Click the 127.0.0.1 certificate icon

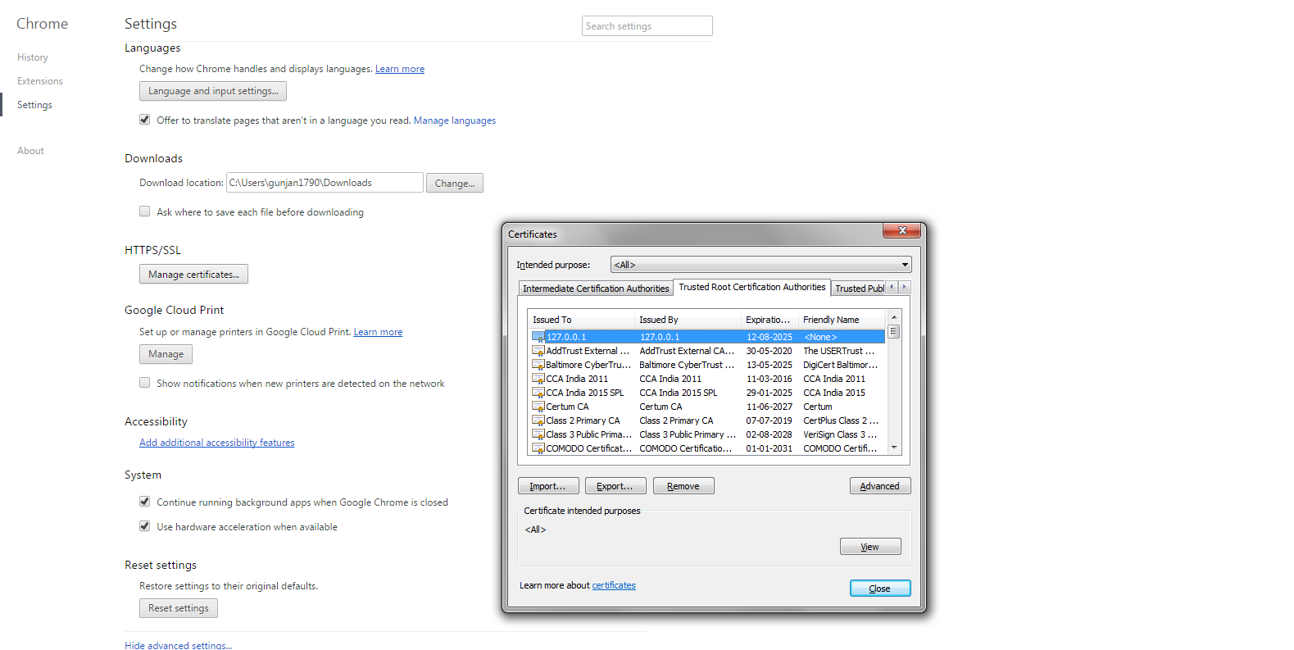coord(538,337)
